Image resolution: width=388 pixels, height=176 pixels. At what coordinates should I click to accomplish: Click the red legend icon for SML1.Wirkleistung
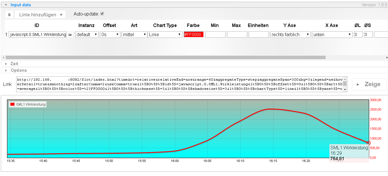coord(12,105)
